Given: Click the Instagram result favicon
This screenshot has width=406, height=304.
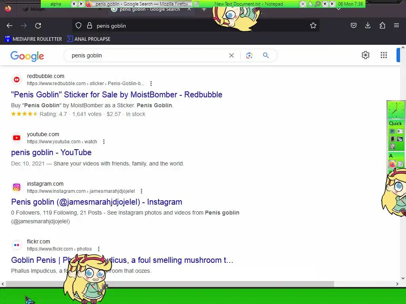Looking at the screenshot, I should (x=17, y=187).
